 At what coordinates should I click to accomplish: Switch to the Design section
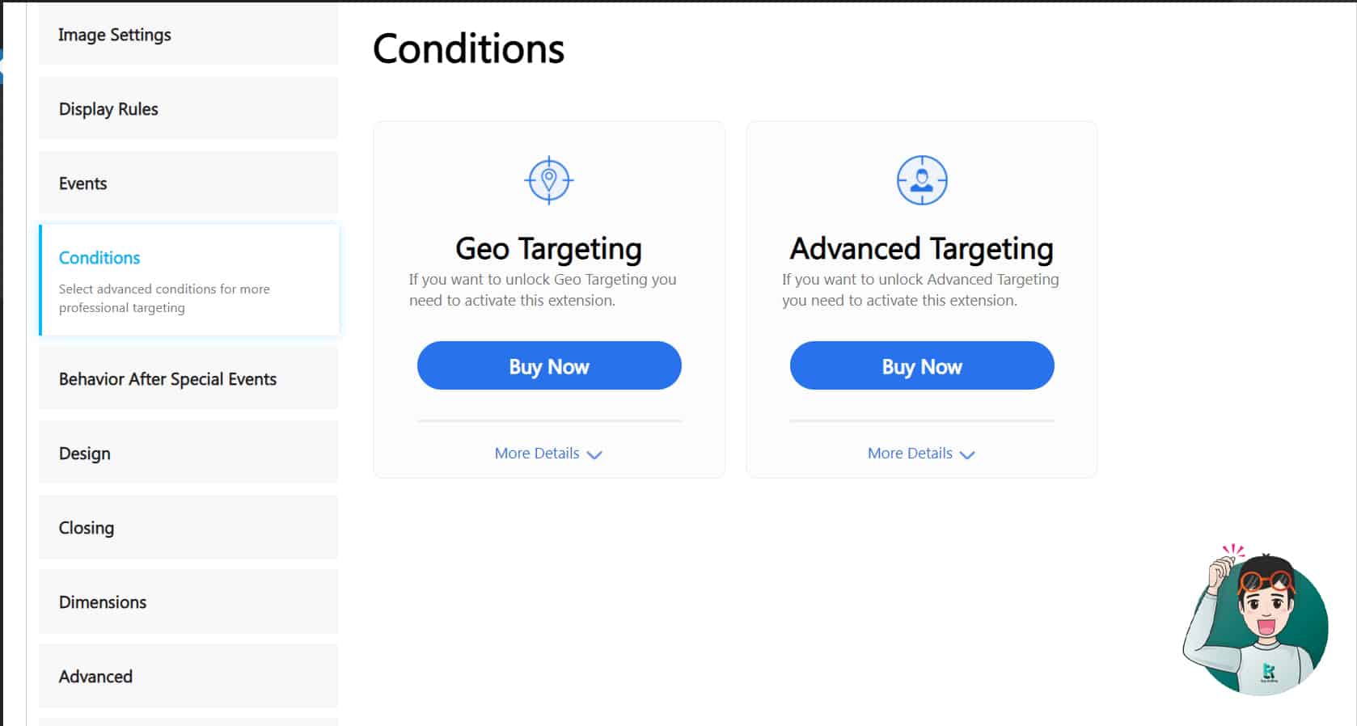click(x=188, y=453)
